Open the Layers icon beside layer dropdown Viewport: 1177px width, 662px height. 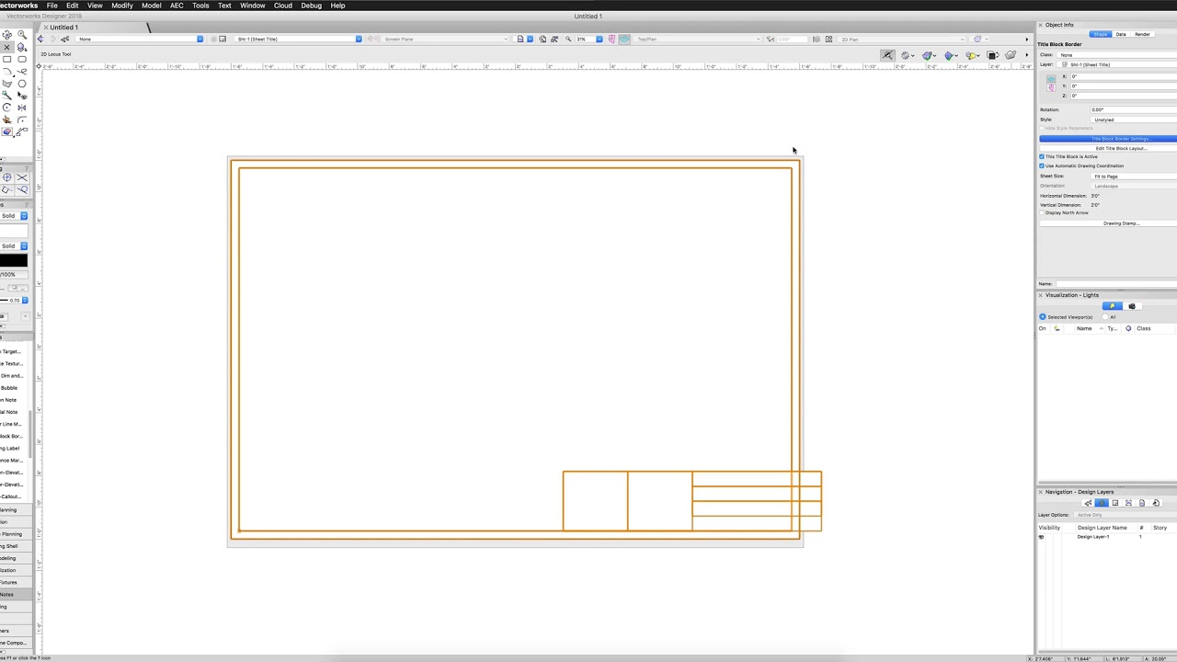click(x=222, y=39)
